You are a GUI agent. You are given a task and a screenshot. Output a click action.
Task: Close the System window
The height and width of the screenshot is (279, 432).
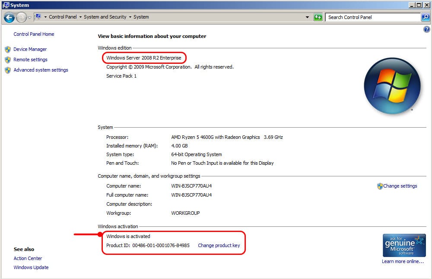pos(426,5)
